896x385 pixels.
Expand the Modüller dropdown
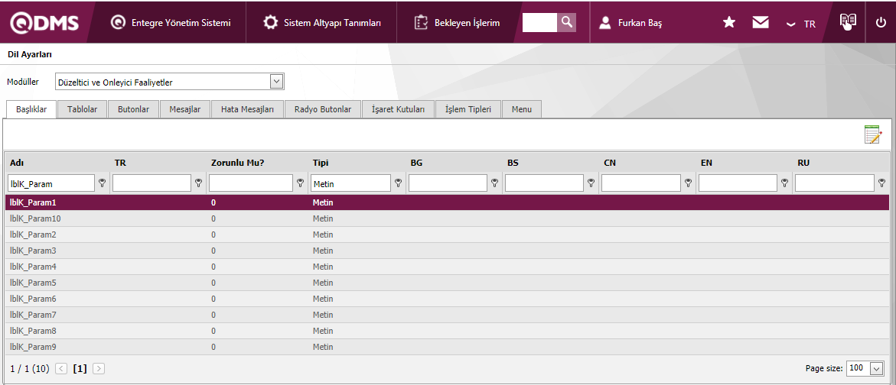click(x=276, y=82)
